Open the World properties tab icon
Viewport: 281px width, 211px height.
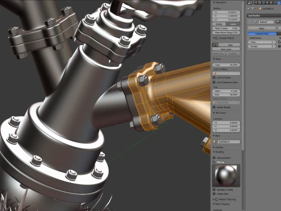[268, 2]
